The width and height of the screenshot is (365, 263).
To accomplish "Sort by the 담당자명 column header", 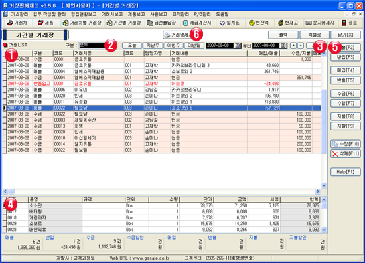I will coord(157,53).
